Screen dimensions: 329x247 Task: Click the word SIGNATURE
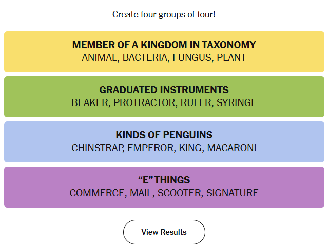pyautogui.click(x=233, y=193)
